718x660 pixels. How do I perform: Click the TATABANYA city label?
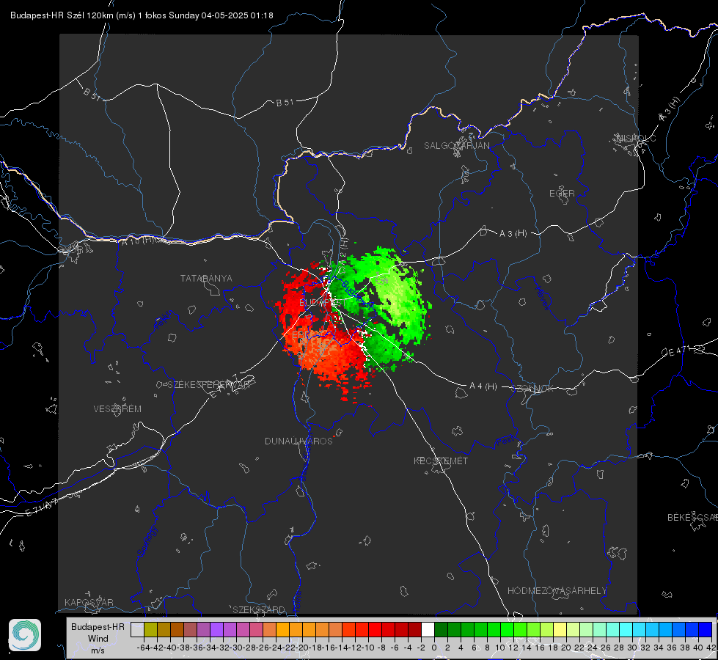pos(206,279)
